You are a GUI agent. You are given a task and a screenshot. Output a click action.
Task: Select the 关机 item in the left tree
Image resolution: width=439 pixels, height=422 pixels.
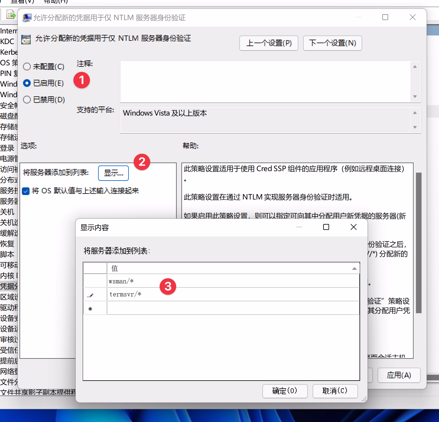(x=7, y=212)
